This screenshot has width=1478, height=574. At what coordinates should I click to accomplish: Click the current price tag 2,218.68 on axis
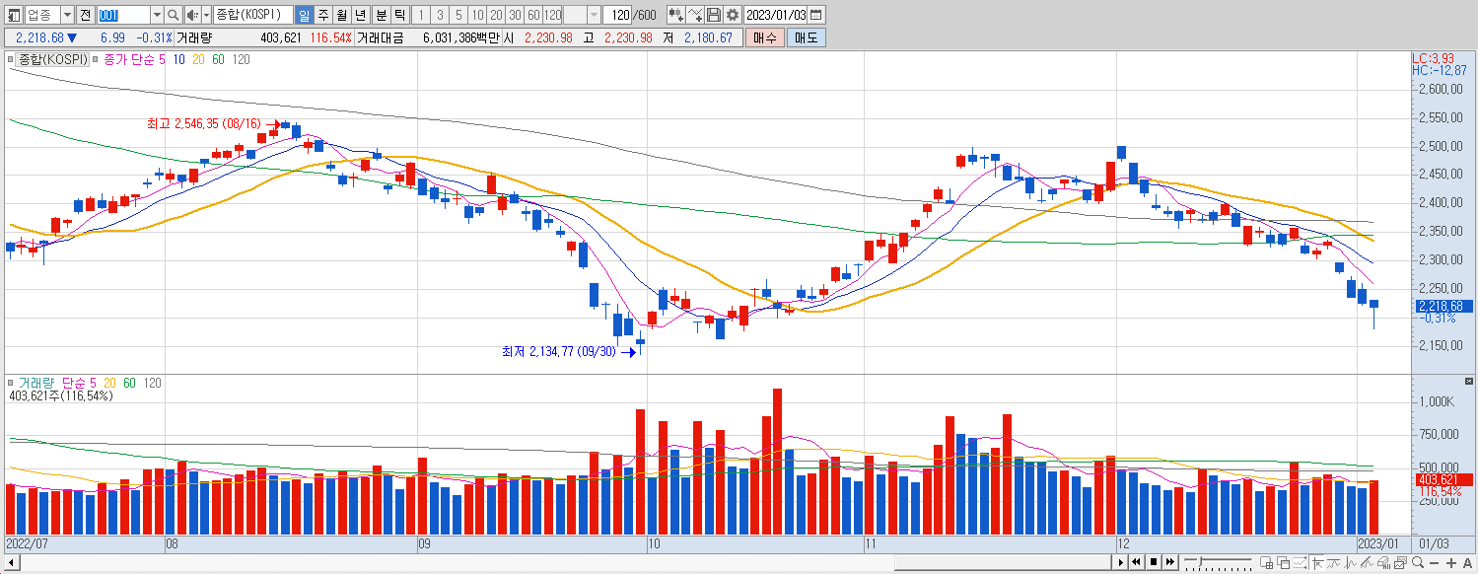(x=1443, y=306)
